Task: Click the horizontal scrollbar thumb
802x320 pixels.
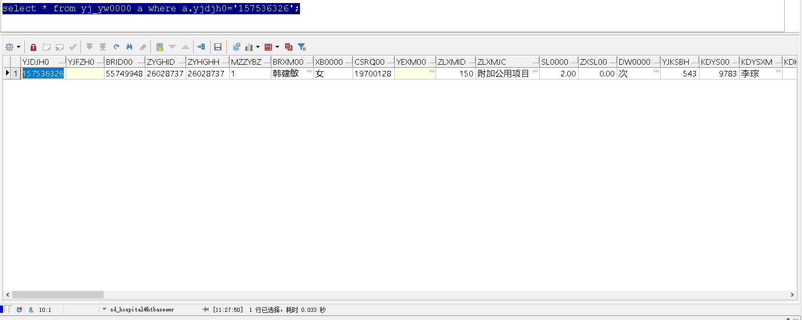Action: point(58,295)
